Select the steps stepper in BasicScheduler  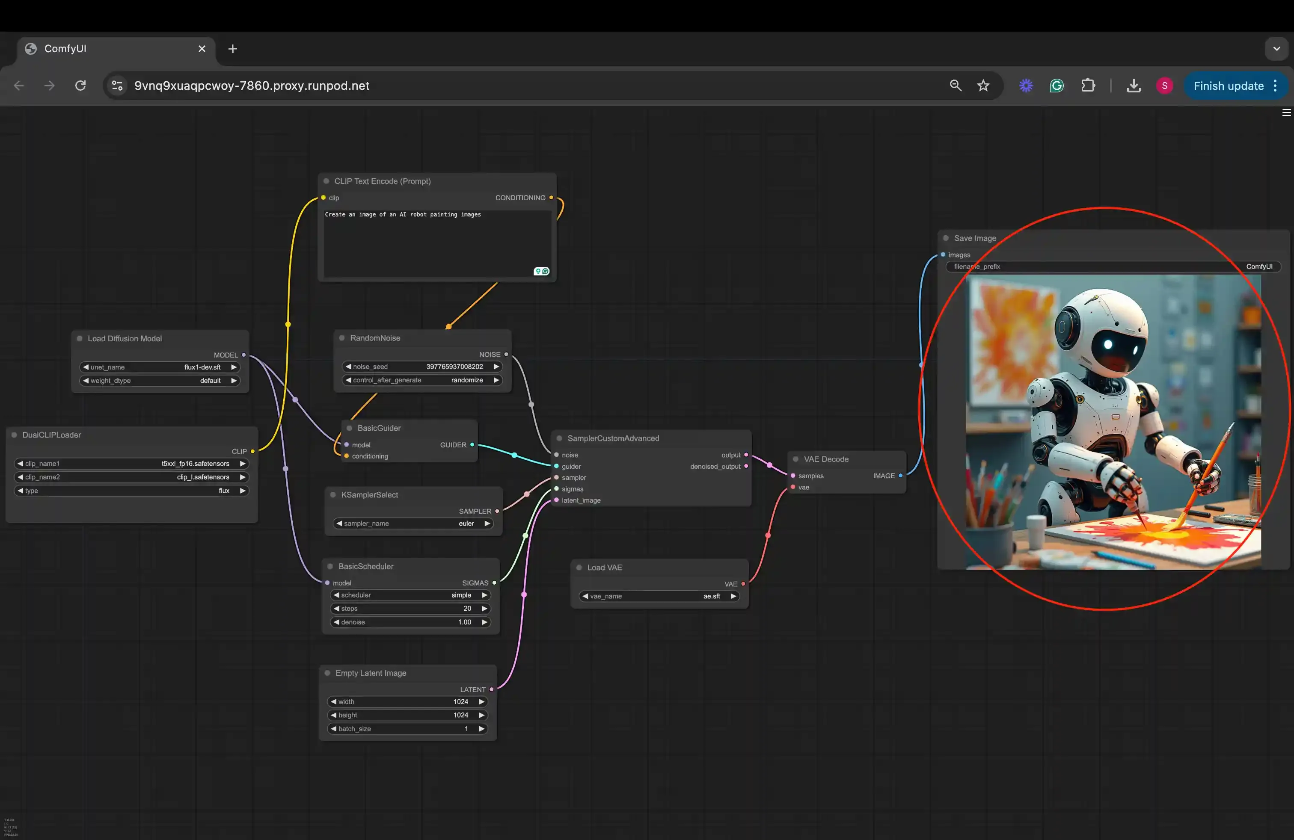coord(410,608)
